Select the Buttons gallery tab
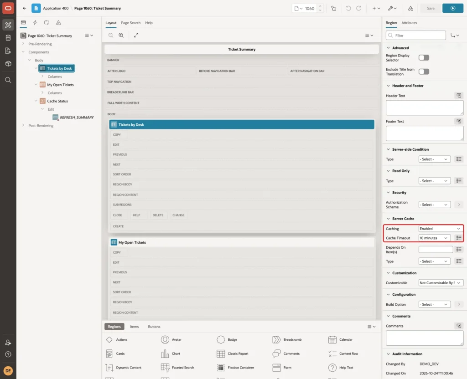The width and height of the screenshot is (467, 379). click(154, 326)
